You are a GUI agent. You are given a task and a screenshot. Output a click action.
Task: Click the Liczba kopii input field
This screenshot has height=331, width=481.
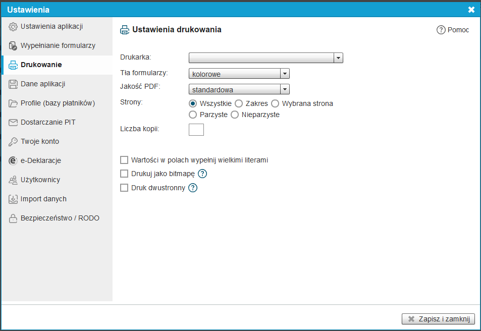(x=196, y=130)
